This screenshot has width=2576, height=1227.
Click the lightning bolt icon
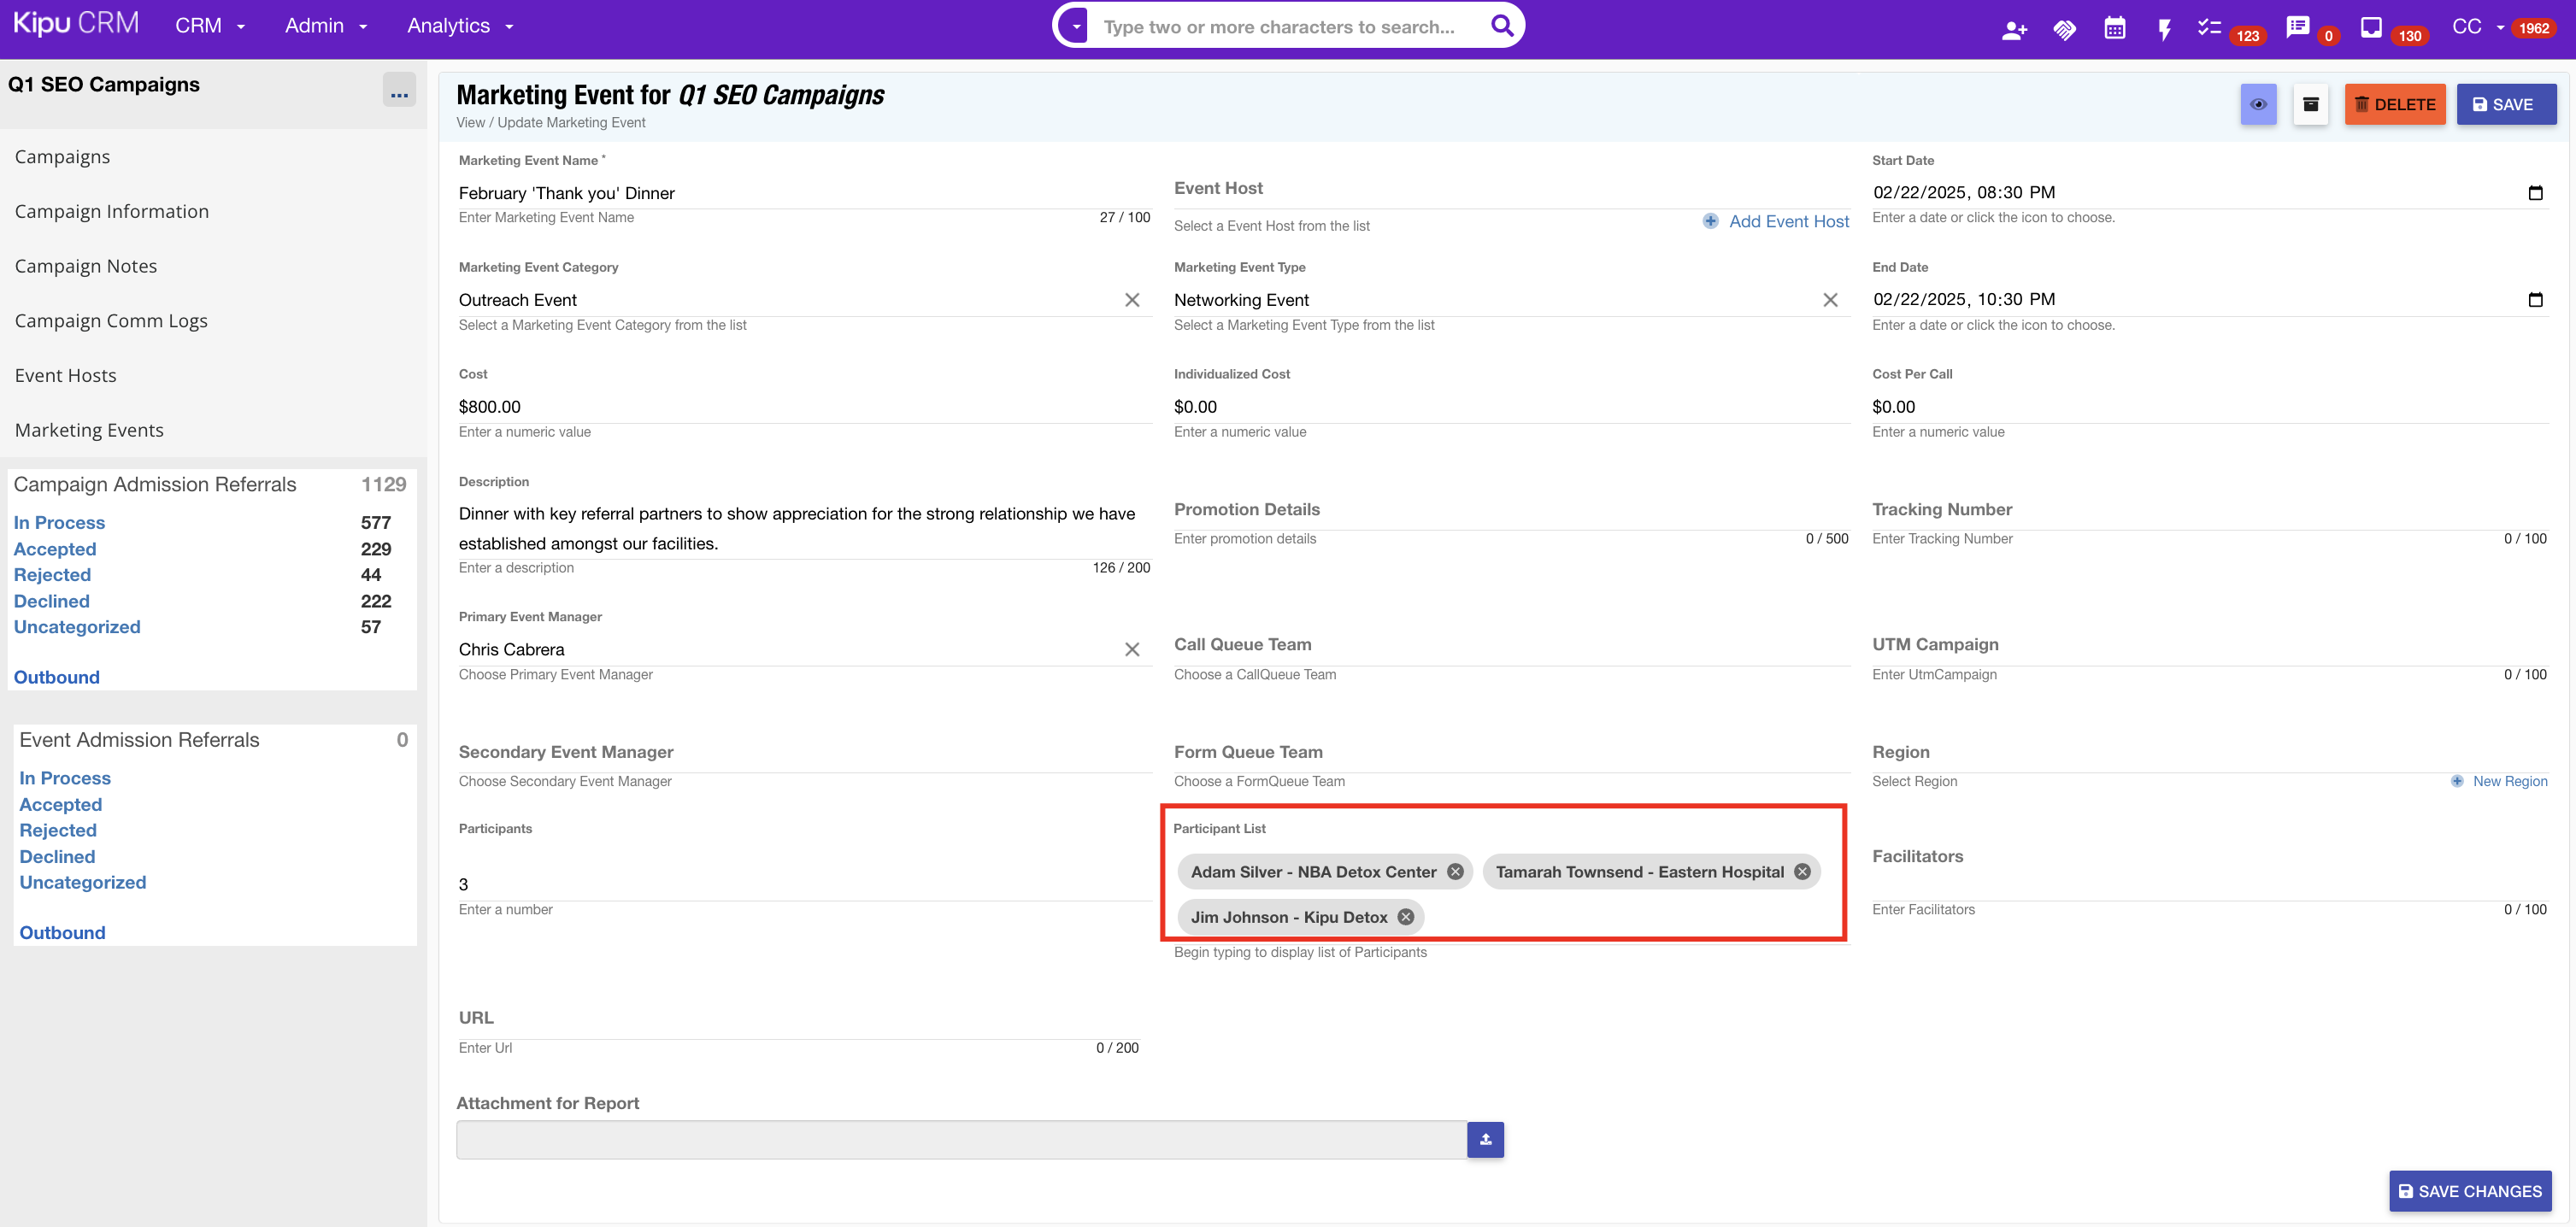(x=2164, y=29)
